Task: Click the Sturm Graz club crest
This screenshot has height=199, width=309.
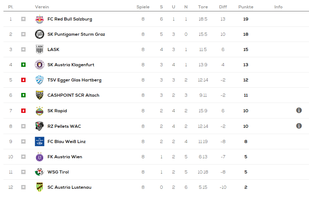Action: click(x=40, y=34)
